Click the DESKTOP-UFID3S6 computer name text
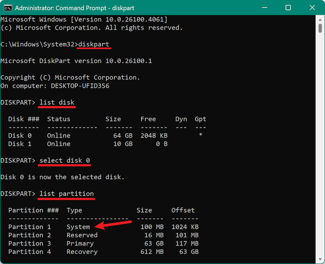Viewport: 325px width, 264px height. point(80,86)
